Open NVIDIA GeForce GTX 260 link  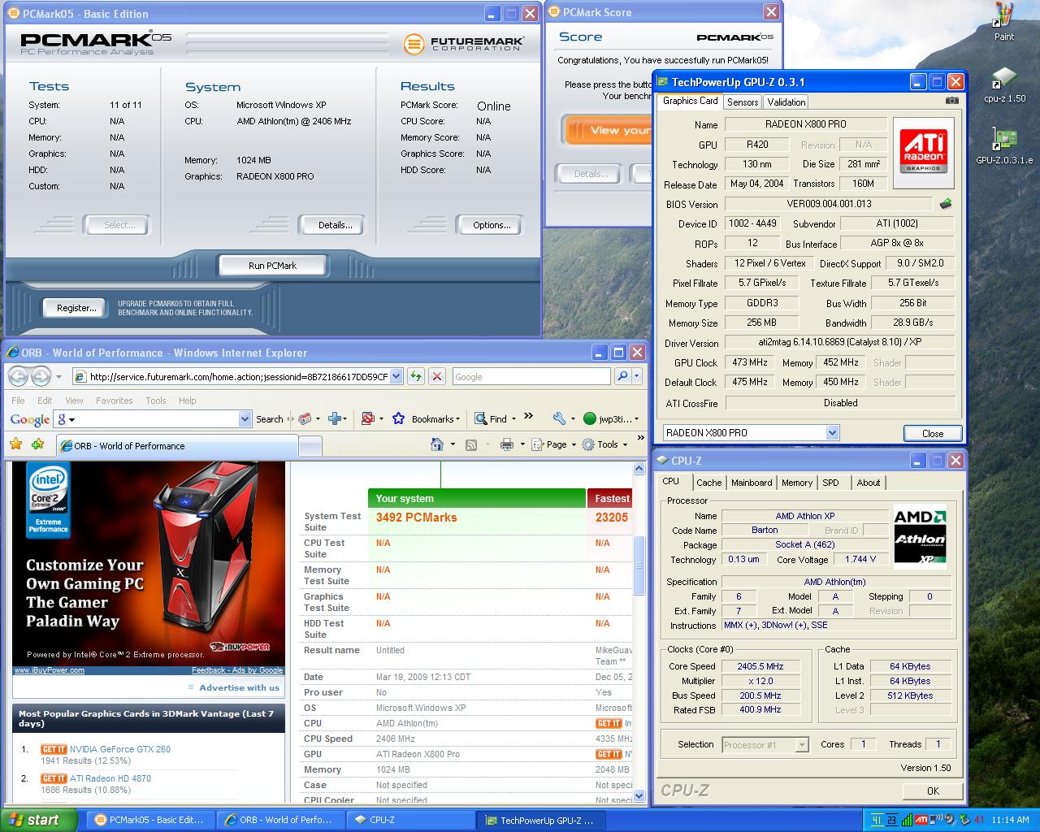click(x=120, y=749)
